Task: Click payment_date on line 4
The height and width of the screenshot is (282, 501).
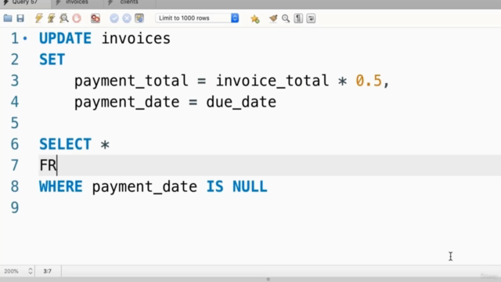Action: tap(127, 103)
